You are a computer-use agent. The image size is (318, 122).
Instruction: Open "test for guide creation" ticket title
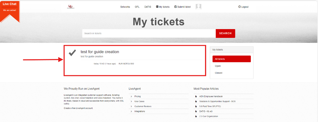[x=100, y=52]
